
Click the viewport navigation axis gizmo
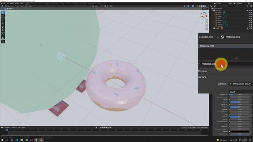tap(204, 15)
